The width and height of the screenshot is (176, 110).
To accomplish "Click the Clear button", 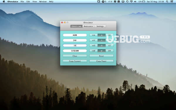I will click(75, 56).
